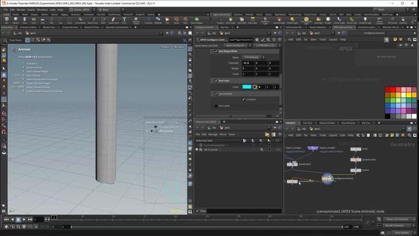Open the color wheel picker beside Color
This screenshot has width=419, height=236.
[x=255, y=87]
